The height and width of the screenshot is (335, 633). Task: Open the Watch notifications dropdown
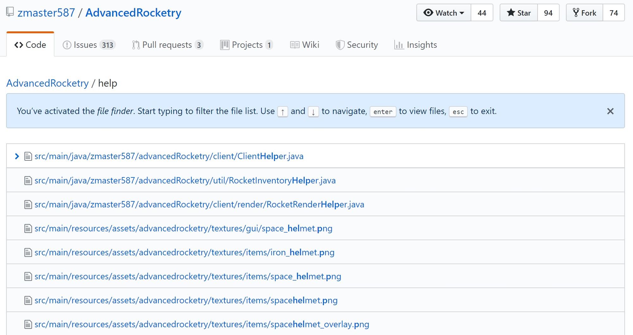click(x=444, y=13)
